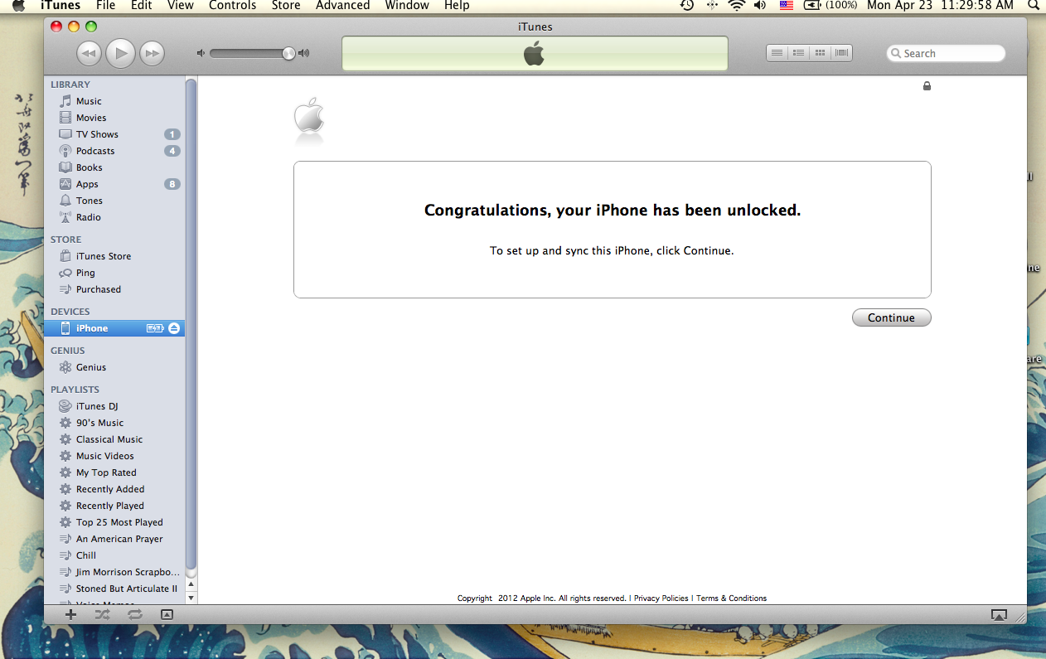
Task: Open Privacy Policies link
Action: pyautogui.click(x=661, y=598)
